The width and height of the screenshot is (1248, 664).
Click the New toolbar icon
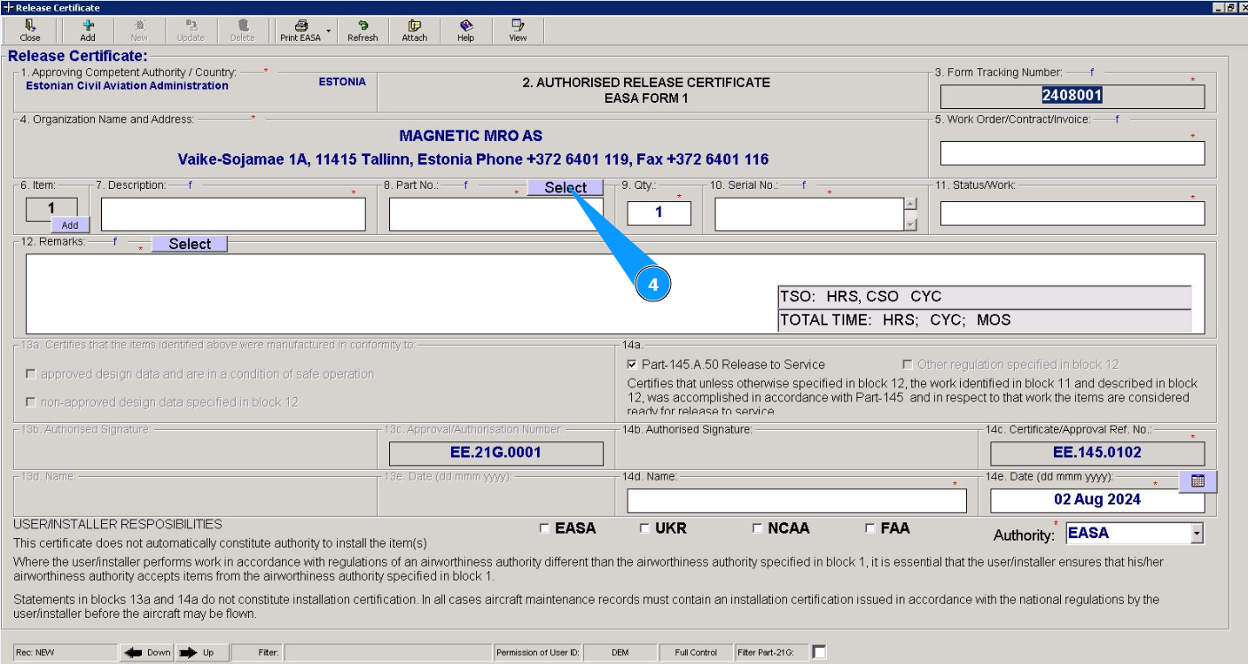[139, 30]
